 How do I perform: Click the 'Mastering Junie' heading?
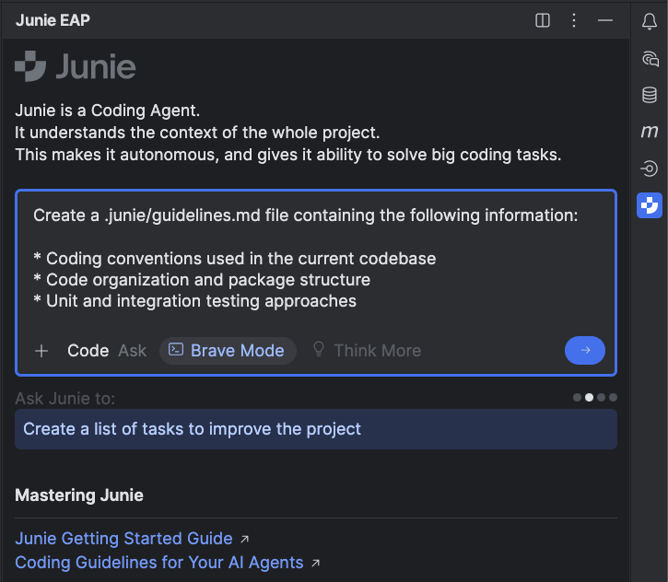click(x=79, y=495)
